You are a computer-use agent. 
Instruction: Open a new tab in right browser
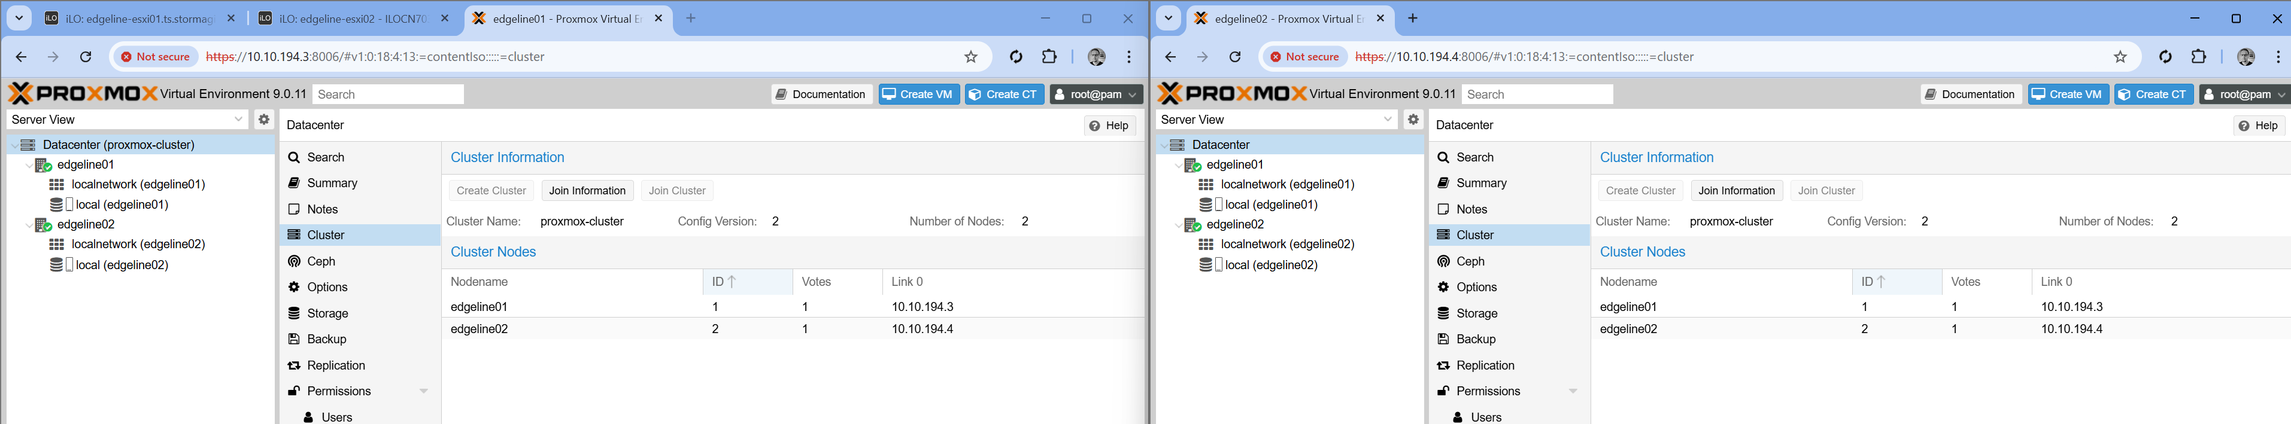[1412, 19]
